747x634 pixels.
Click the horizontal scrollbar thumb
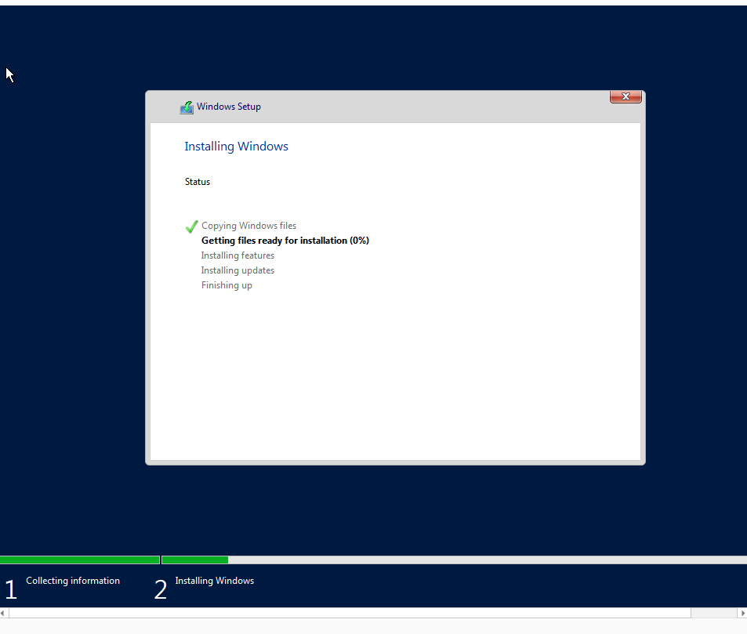(350, 613)
